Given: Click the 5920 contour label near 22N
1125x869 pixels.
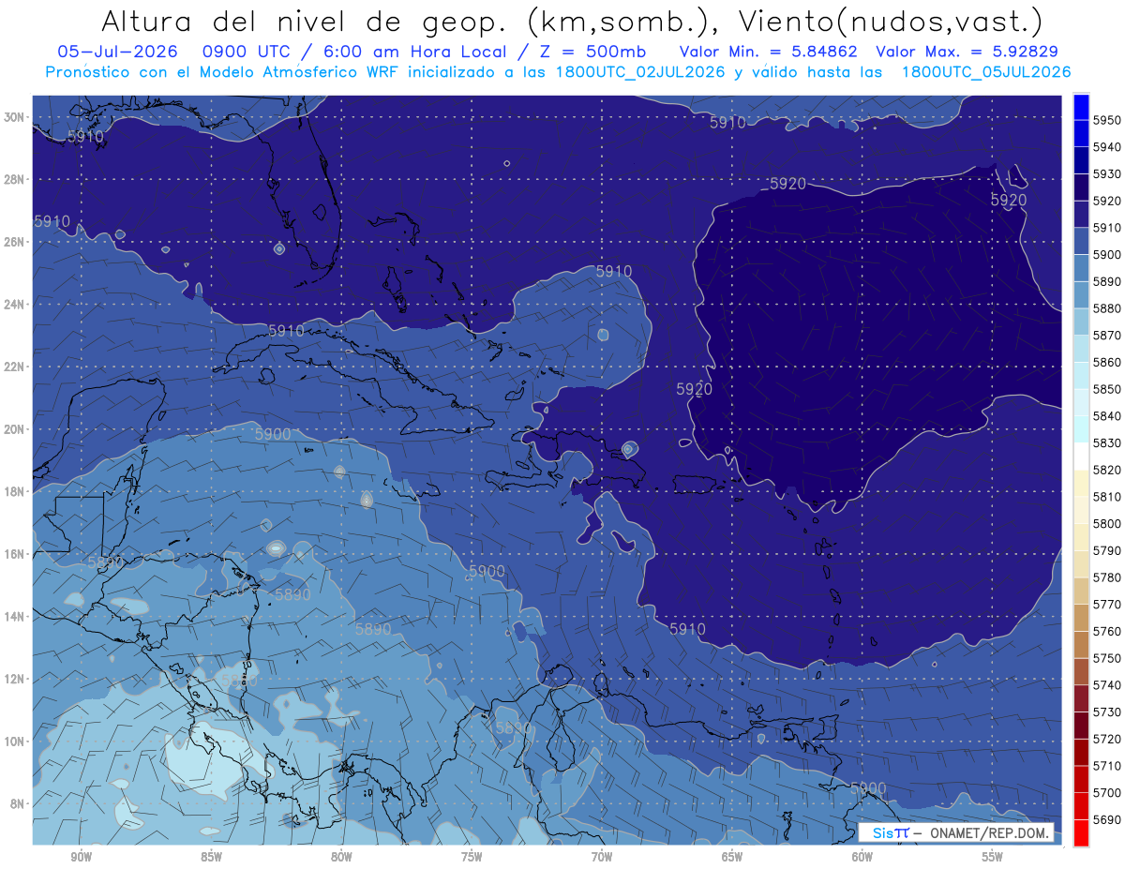Looking at the screenshot, I should click(x=695, y=389).
